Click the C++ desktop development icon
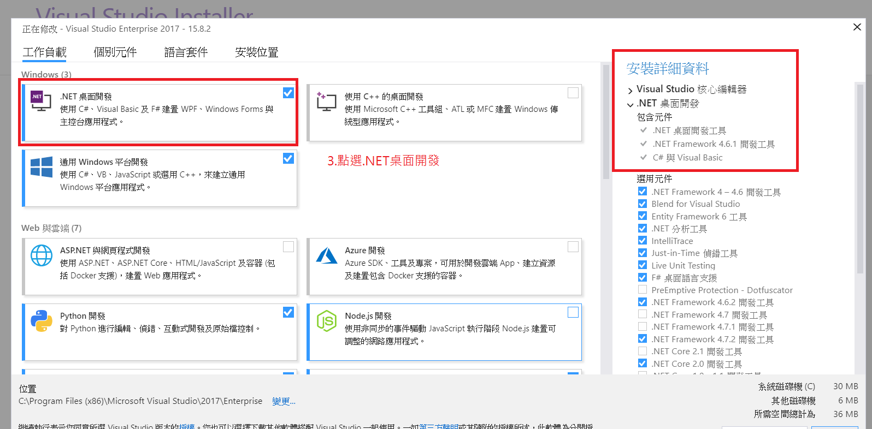The image size is (872, 429). (326, 101)
